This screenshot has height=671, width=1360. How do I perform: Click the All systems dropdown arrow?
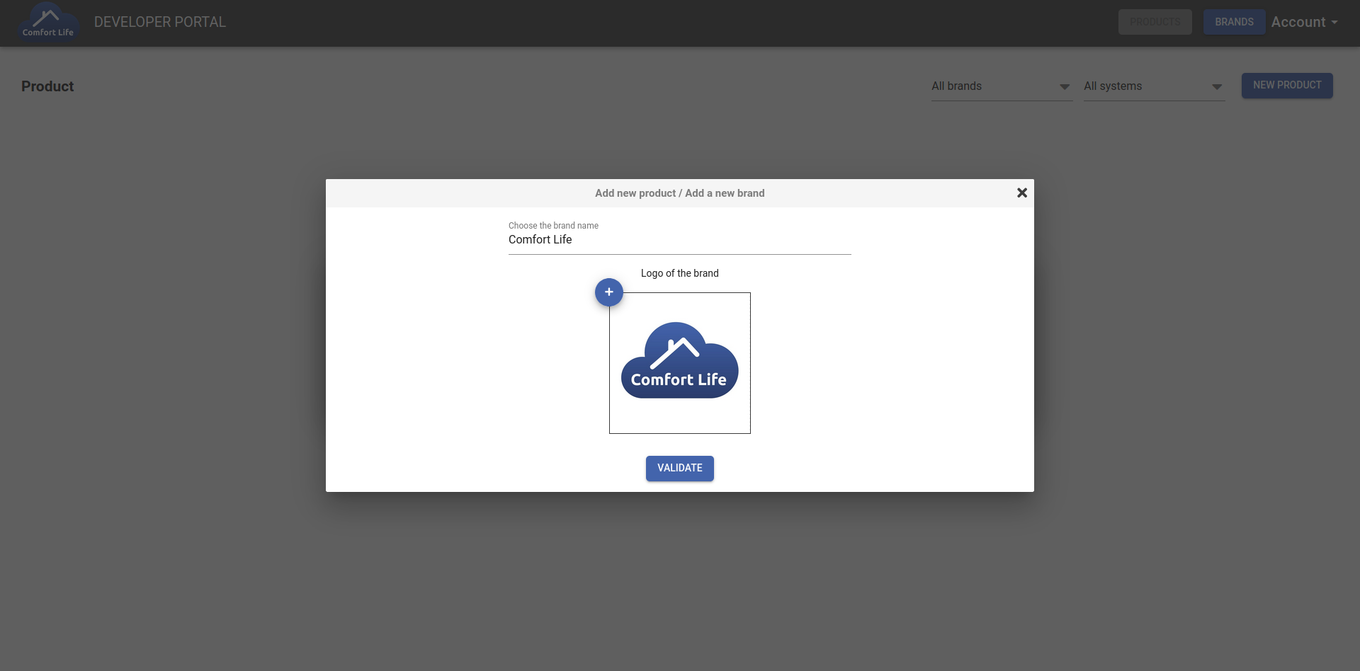pyautogui.click(x=1216, y=87)
